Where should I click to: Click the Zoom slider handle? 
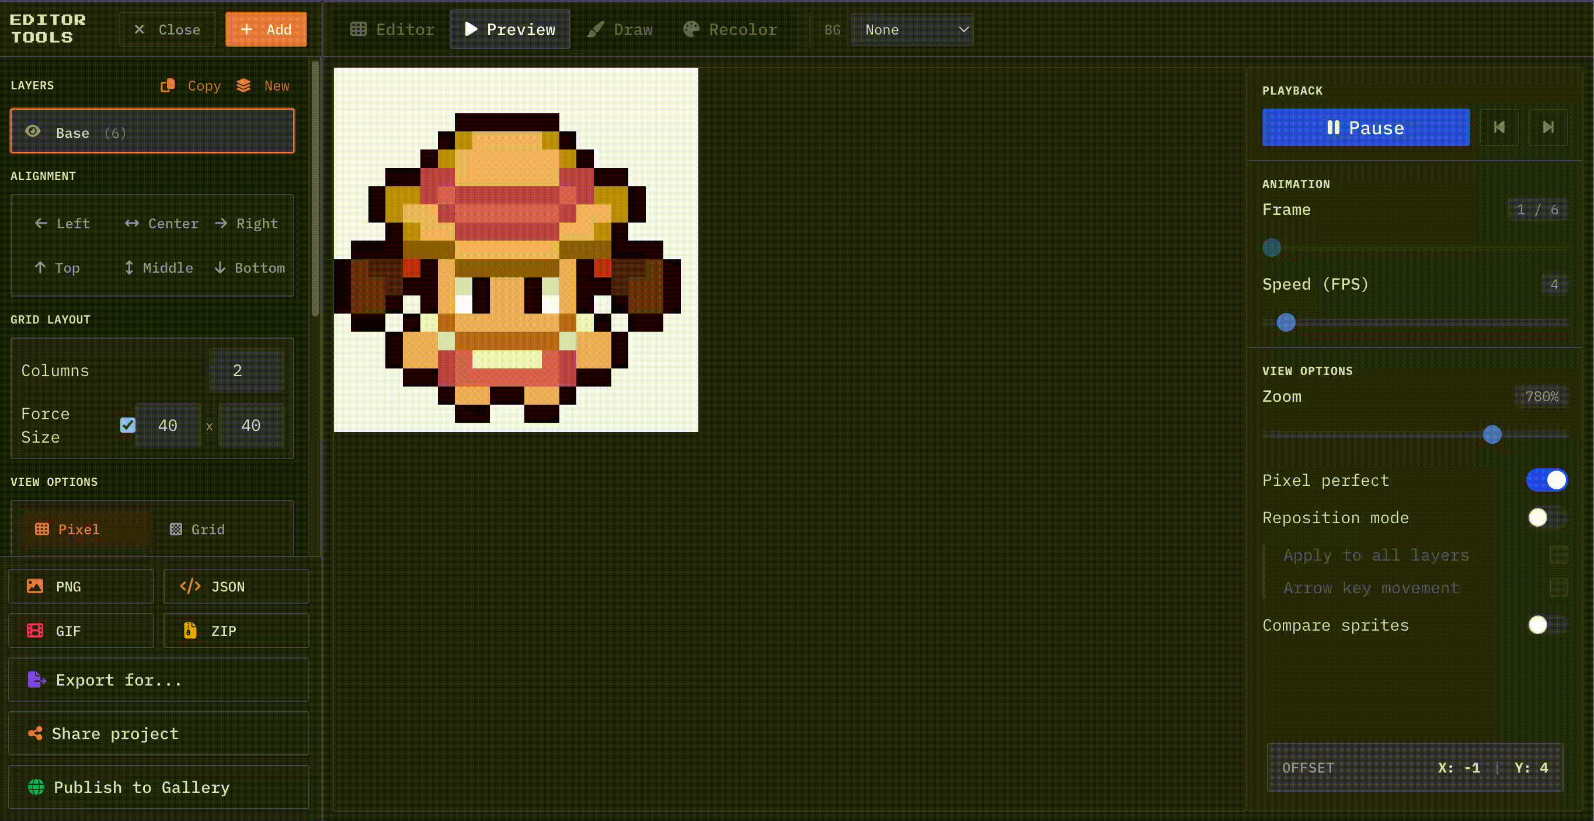(1492, 434)
